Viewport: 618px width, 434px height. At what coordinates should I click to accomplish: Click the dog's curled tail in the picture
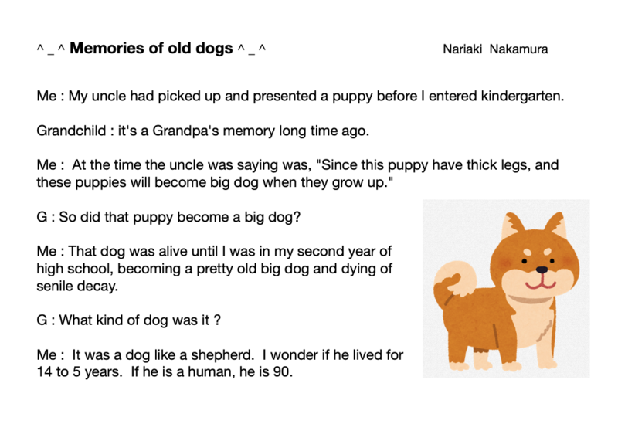tap(454, 280)
